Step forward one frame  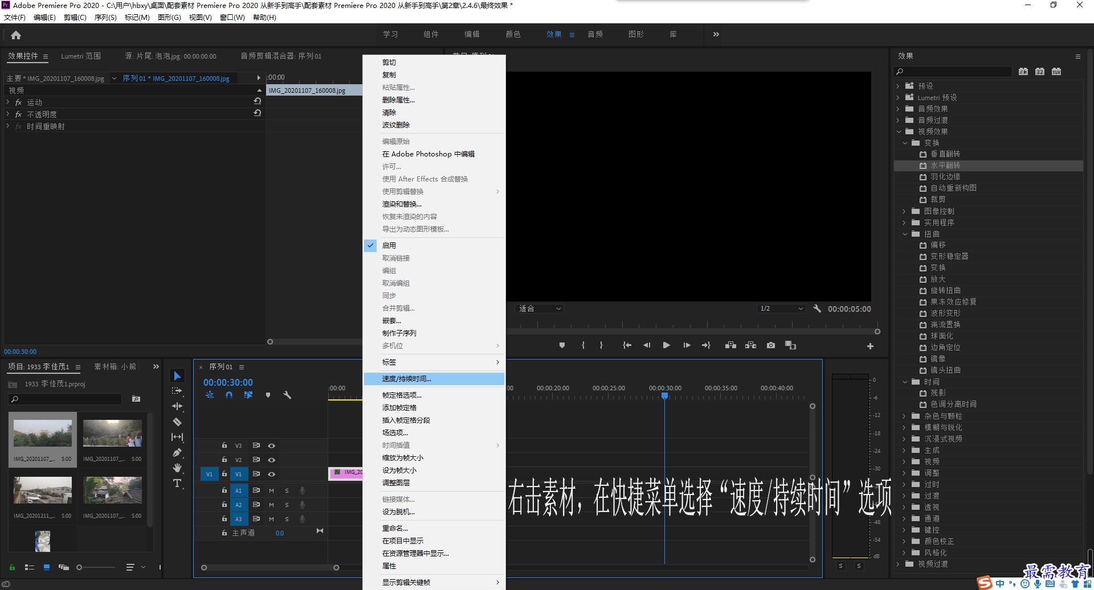(x=687, y=345)
